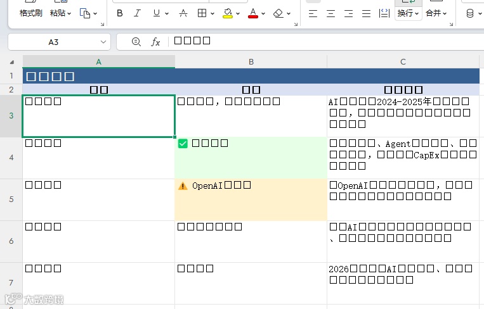Click the header cell in B2
Image resolution: width=484 pixels, height=309 pixels.
click(x=251, y=90)
